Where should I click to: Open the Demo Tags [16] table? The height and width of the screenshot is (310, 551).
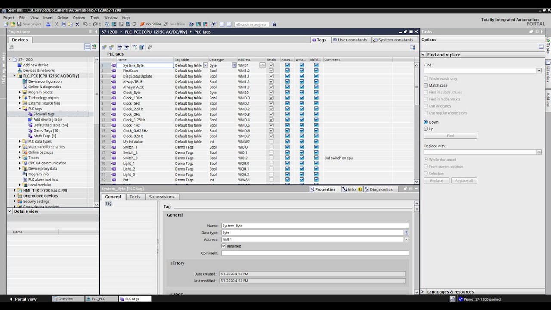click(x=46, y=130)
